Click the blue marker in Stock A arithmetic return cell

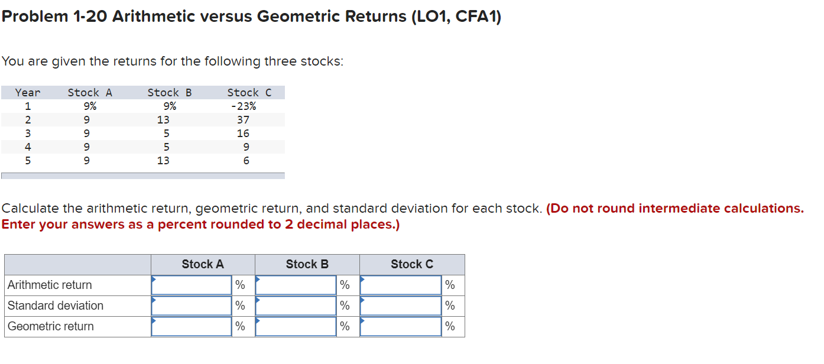click(154, 281)
